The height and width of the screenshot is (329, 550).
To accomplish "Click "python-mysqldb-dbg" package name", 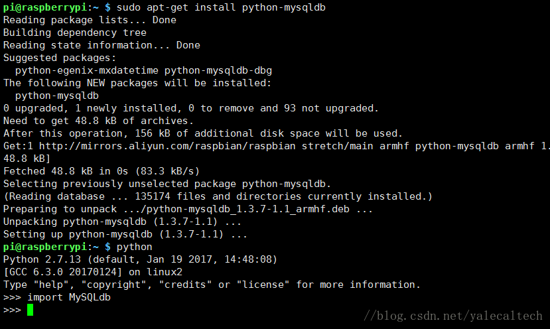I will 218,70.
